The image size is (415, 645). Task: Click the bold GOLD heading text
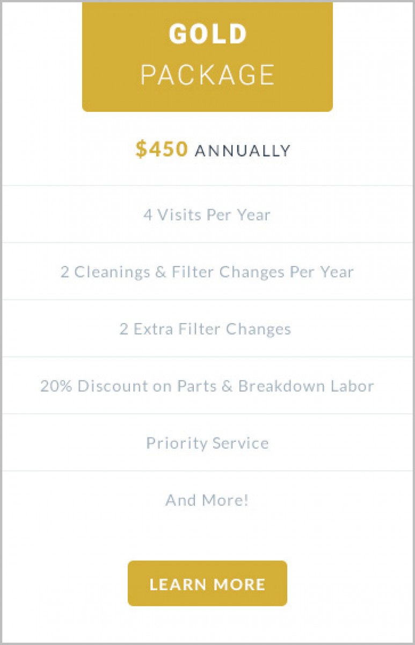click(207, 34)
